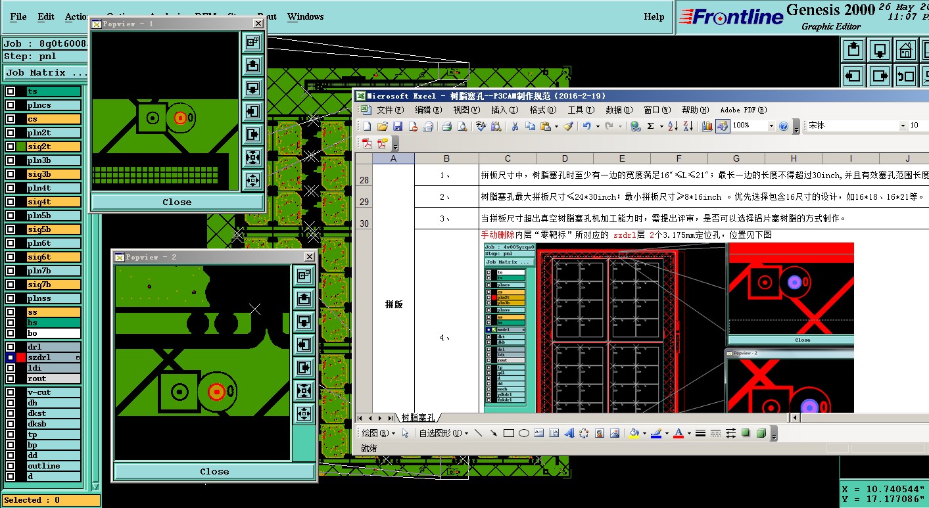Select the 树脂塞孔 sheet tab
The width and height of the screenshot is (929, 508).
(x=418, y=417)
